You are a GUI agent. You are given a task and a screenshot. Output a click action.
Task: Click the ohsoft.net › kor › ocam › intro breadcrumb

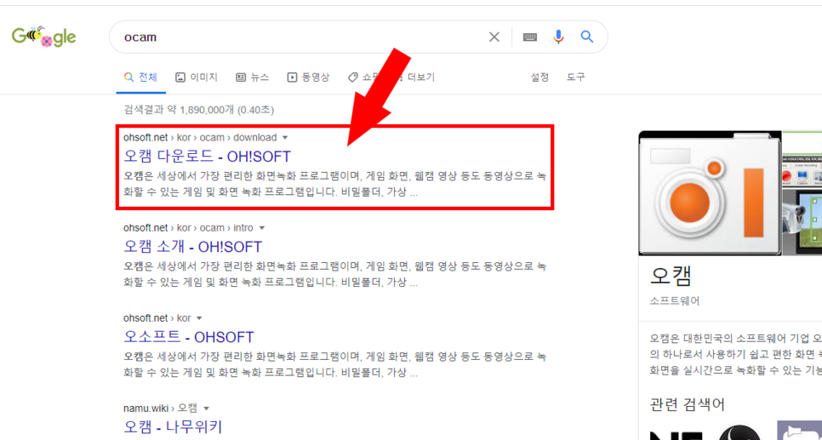[188, 227]
